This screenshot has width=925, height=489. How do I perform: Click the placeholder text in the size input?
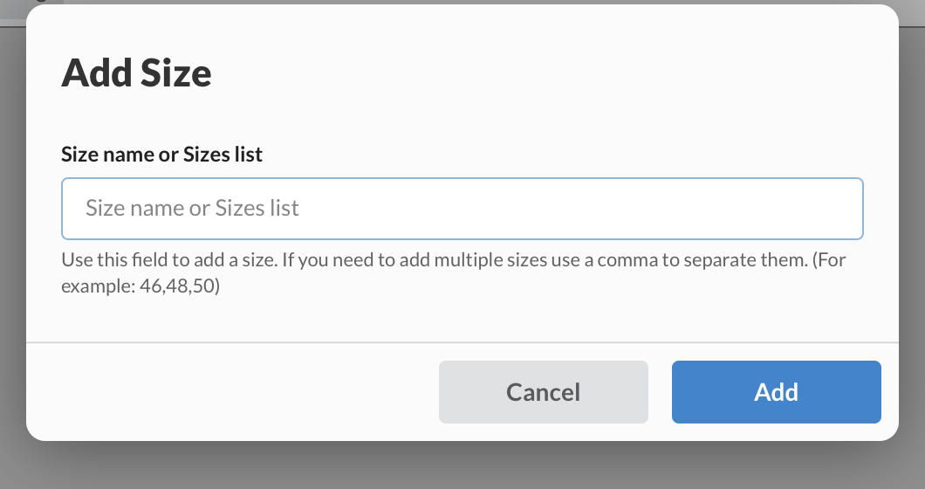[192, 209]
